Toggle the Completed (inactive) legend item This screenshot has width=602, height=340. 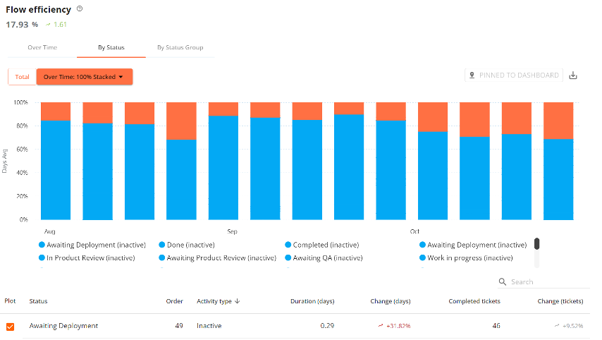[x=322, y=245]
